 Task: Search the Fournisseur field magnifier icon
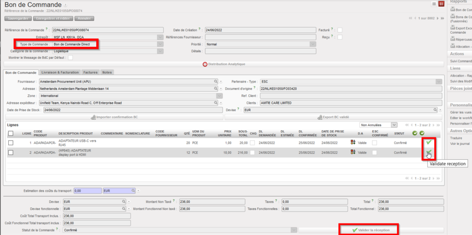click(x=216, y=81)
